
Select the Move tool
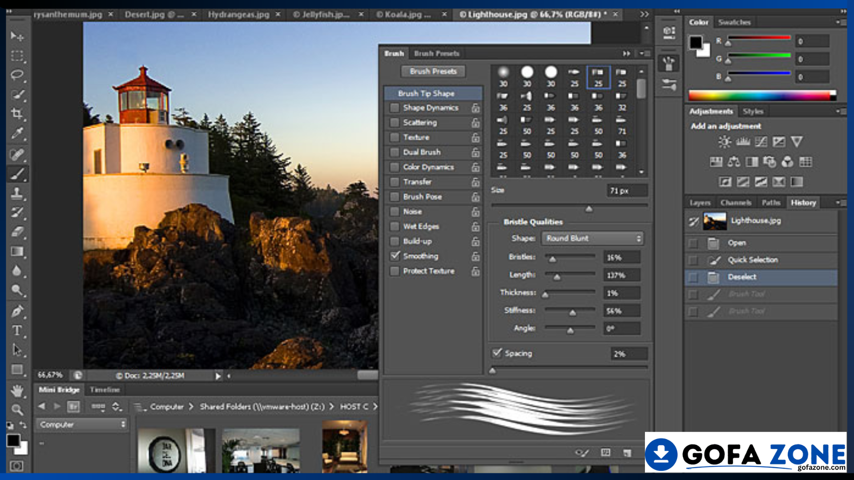tap(17, 36)
